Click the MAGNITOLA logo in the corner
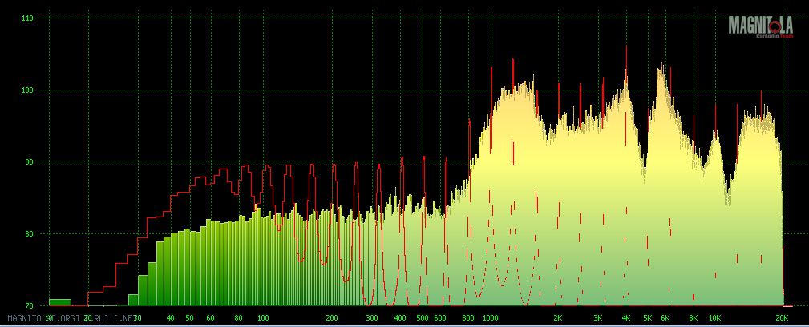The width and height of the screenshot is (809, 327). coord(760,26)
